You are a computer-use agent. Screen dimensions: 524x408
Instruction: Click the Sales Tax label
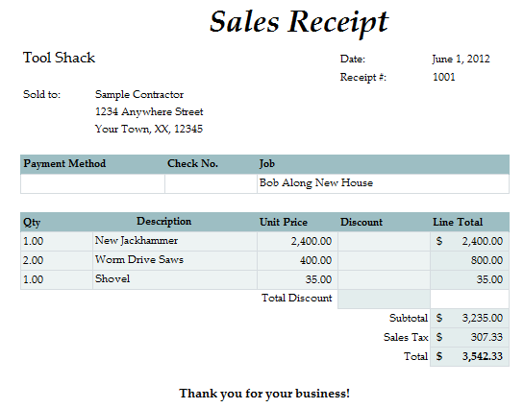406,337
